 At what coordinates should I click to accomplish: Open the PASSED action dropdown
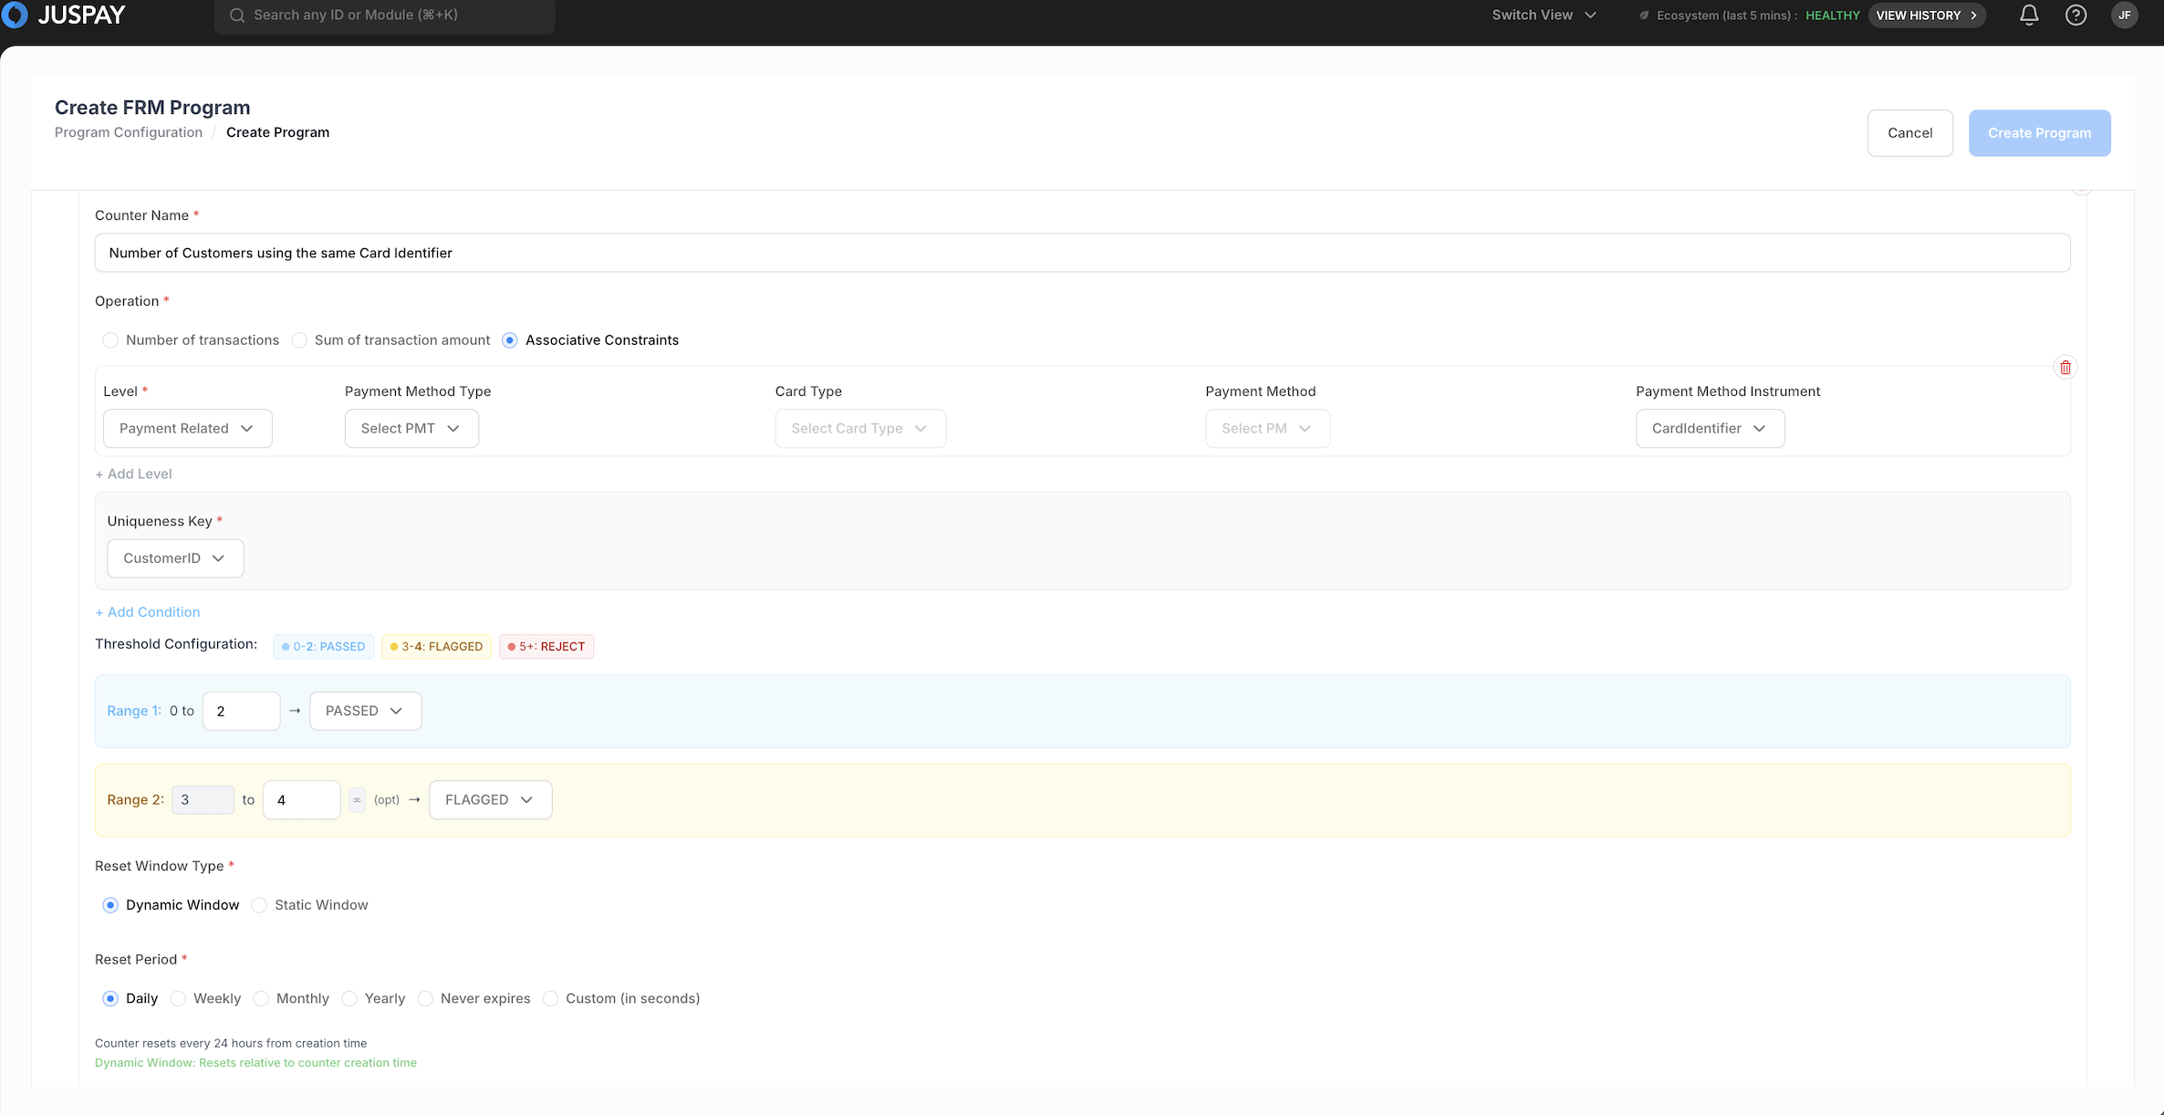(366, 711)
